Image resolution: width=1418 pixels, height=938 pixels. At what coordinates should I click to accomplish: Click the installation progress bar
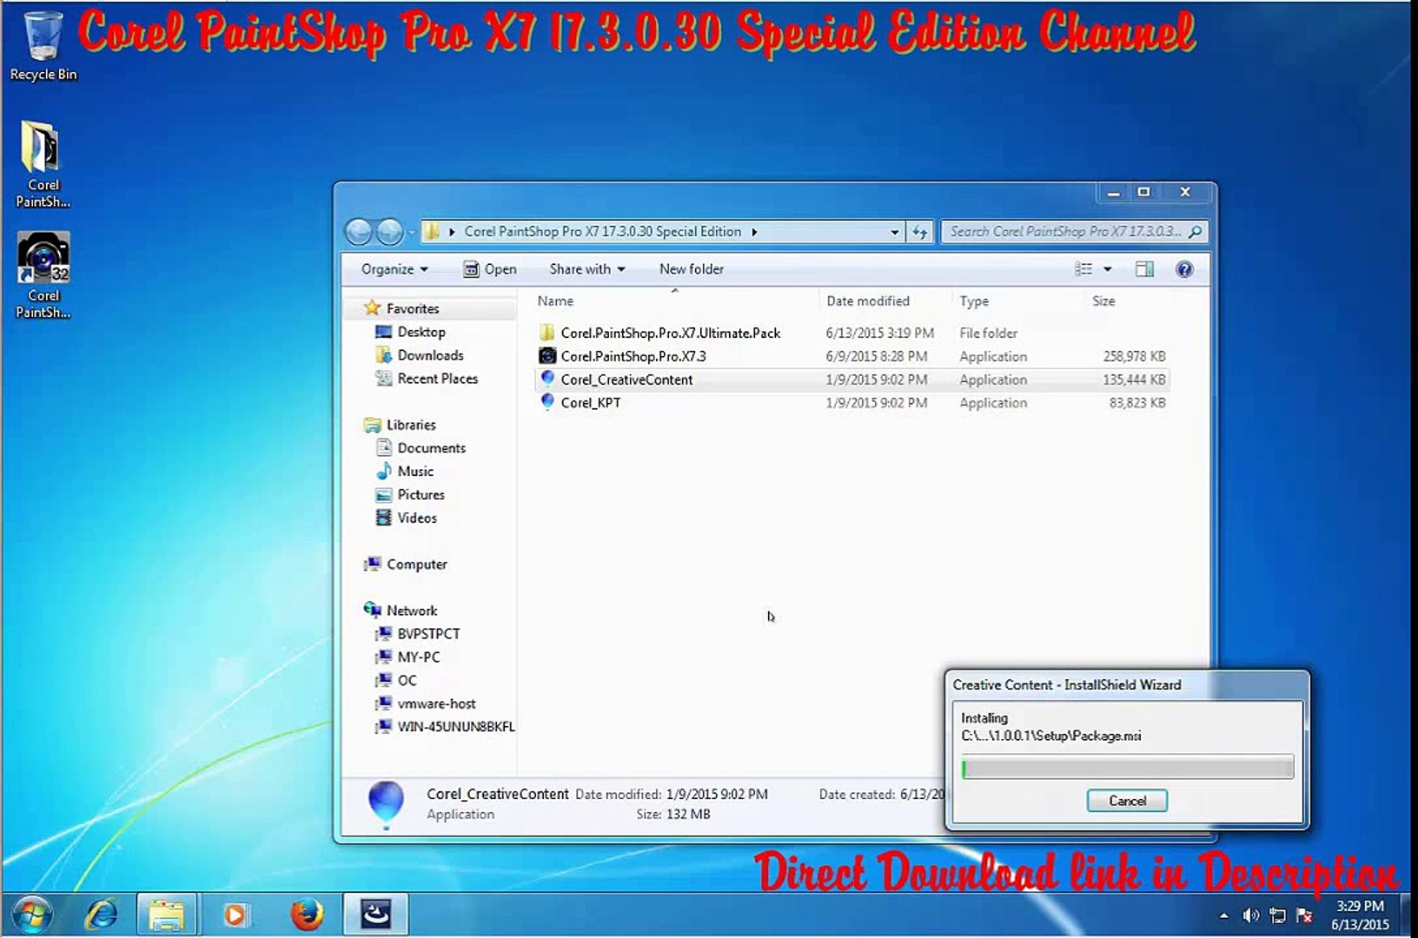click(1128, 768)
